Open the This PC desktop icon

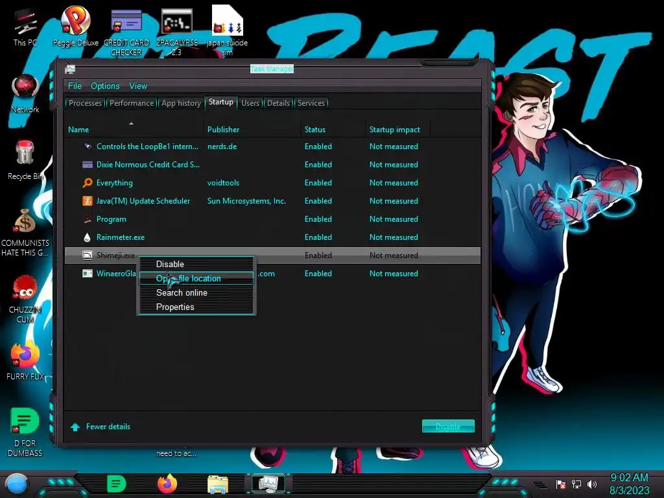(x=25, y=27)
